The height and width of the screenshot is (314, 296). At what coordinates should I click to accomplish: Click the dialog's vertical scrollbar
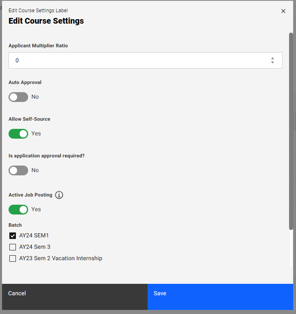point(291,130)
